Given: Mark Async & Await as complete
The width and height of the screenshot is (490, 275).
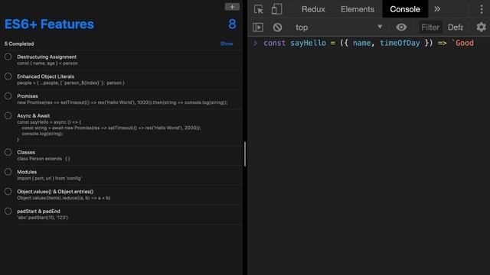Looking at the screenshot, I should click(8, 115).
